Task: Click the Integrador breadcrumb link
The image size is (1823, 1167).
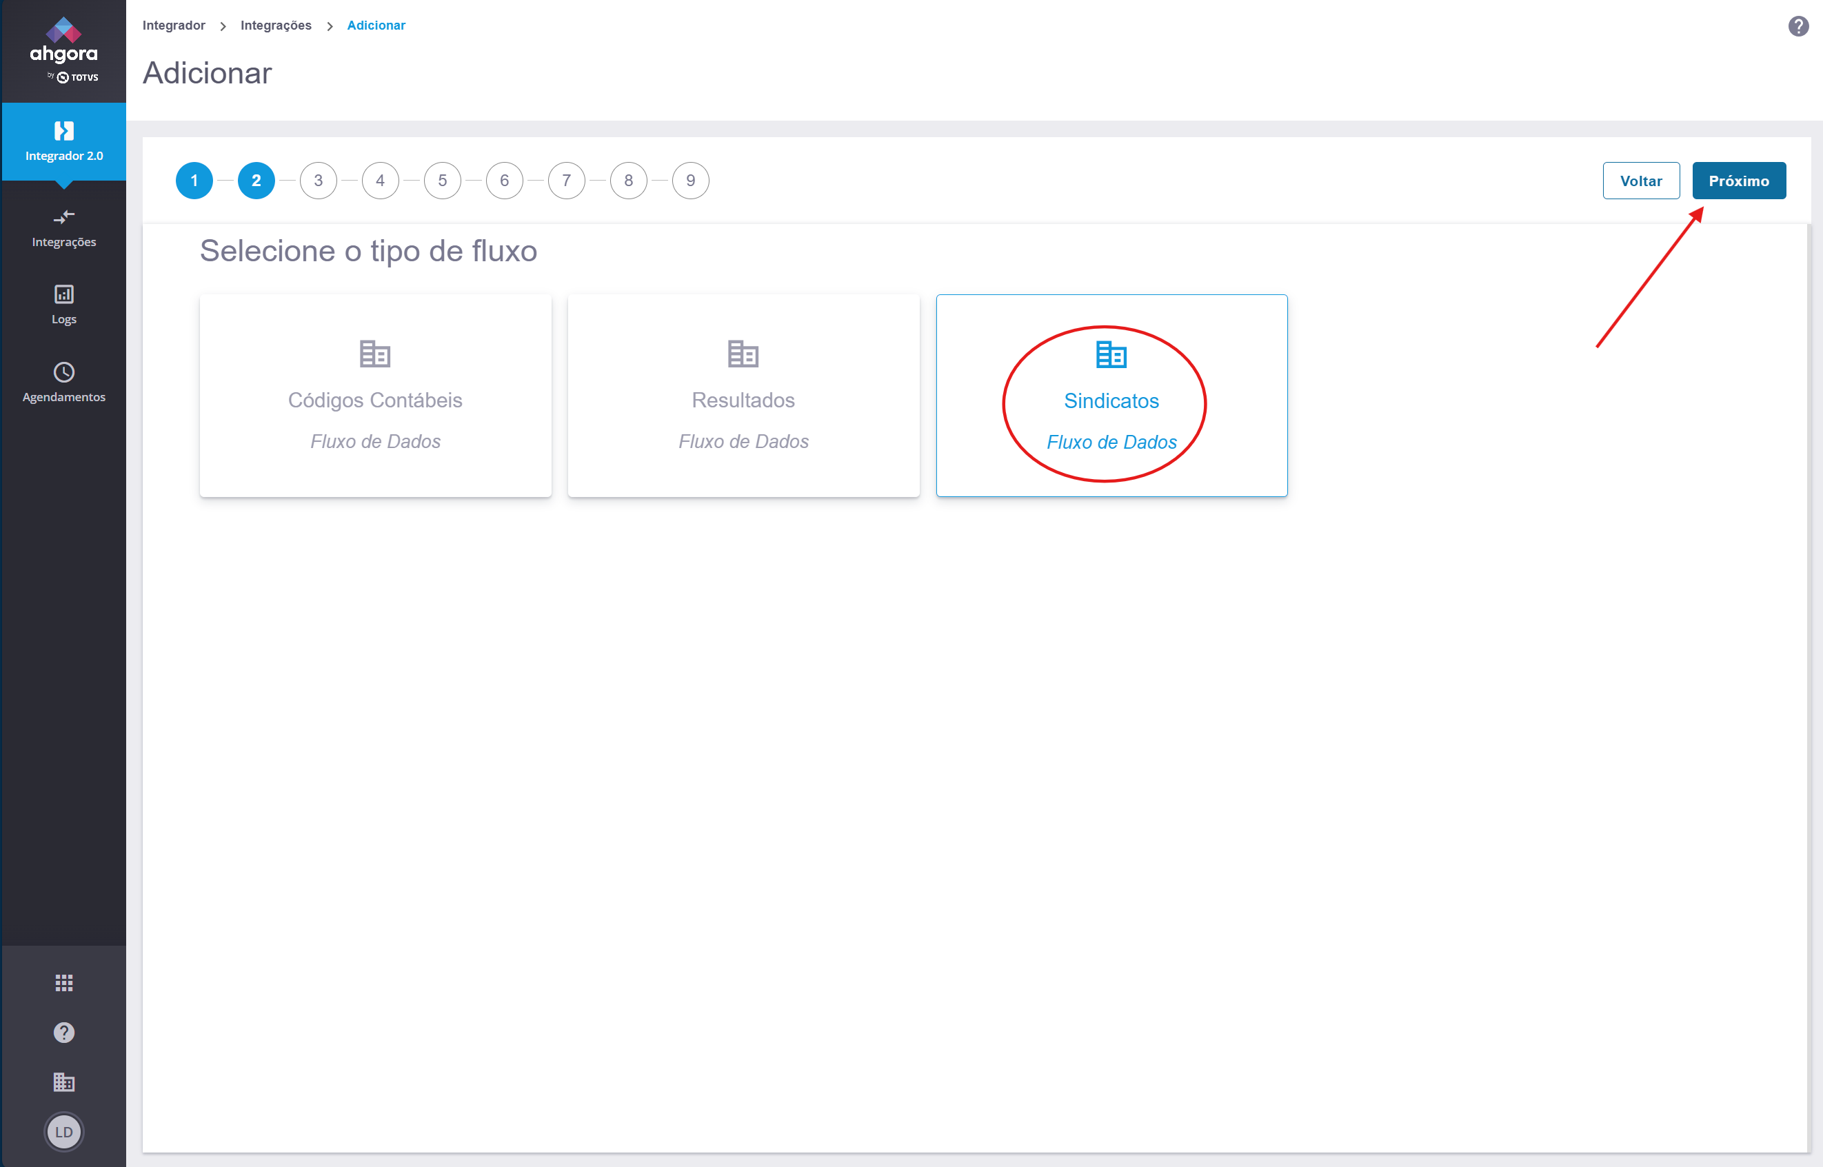Action: [x=174, y=25]
